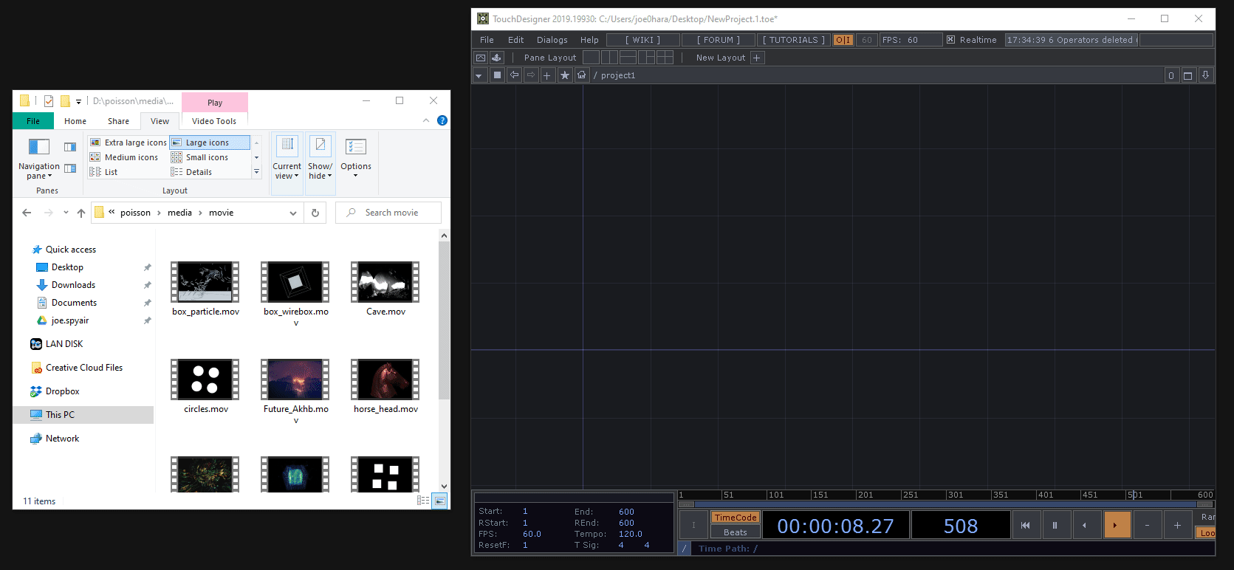Open the Dialogs menu
Viewport: 1234px width, 570px height.
pyautogui.click(x=552, y=40)
